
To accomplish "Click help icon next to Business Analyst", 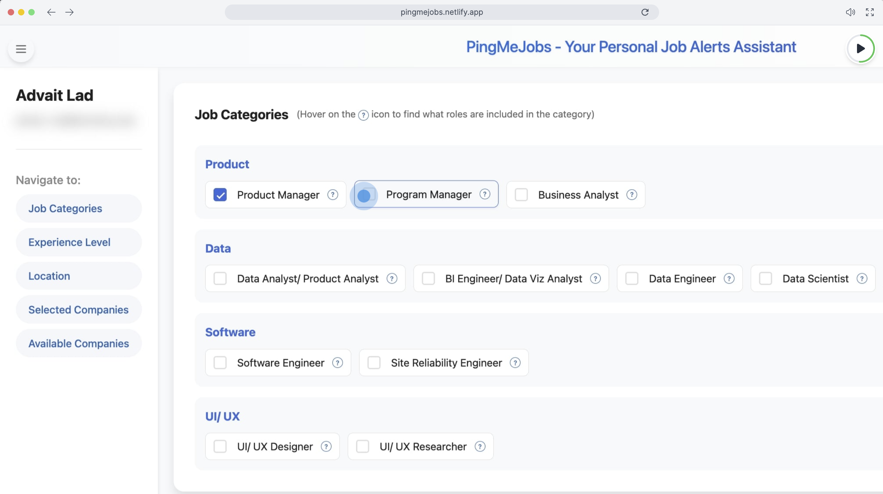I will point(632,195).
